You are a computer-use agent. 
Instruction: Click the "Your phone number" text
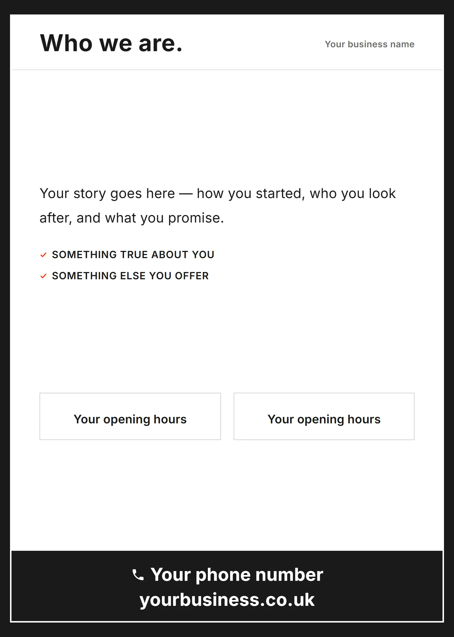pyautogui.click(x=237, y=575)
